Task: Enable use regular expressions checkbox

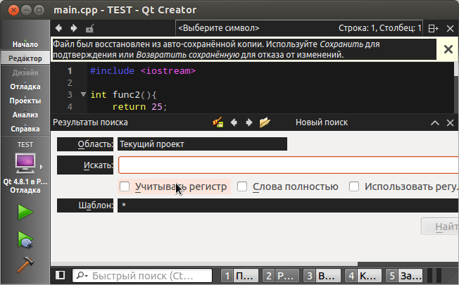Action: click(354, 186)
